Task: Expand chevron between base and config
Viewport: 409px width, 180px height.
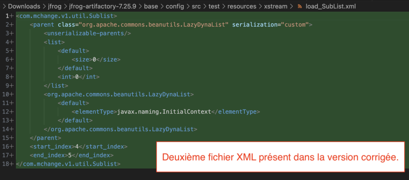Action: [162, 6]
